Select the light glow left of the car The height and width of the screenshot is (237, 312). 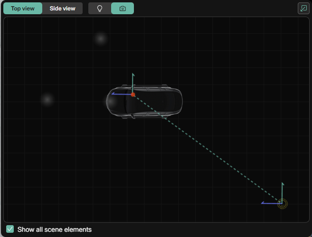(47, 100)
